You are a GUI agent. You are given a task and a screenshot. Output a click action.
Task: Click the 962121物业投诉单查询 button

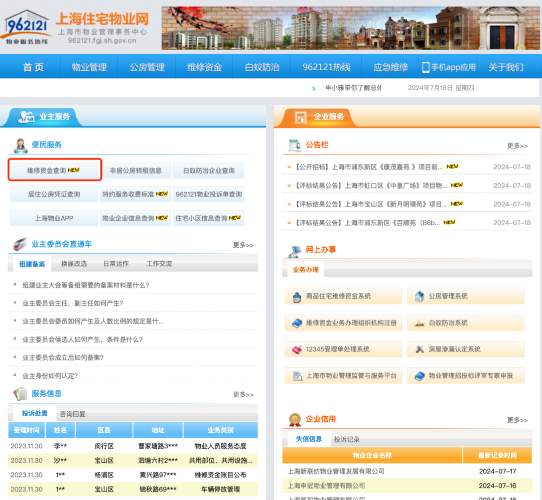tap(209, 194)
